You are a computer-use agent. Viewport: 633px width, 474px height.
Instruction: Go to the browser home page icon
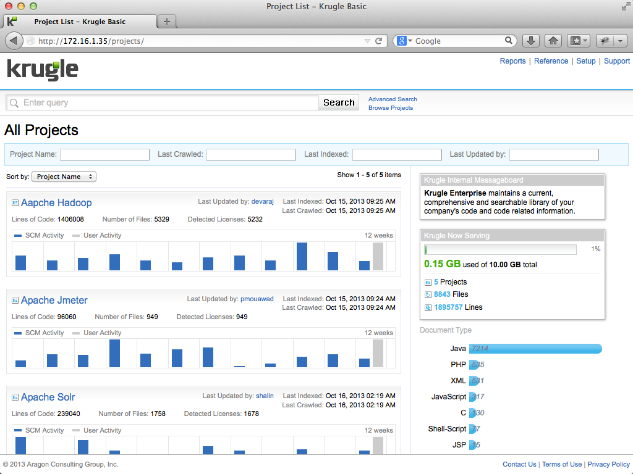(553, 41)
